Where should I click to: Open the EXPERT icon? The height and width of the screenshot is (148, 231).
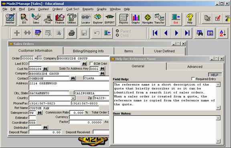pos(109,19)
